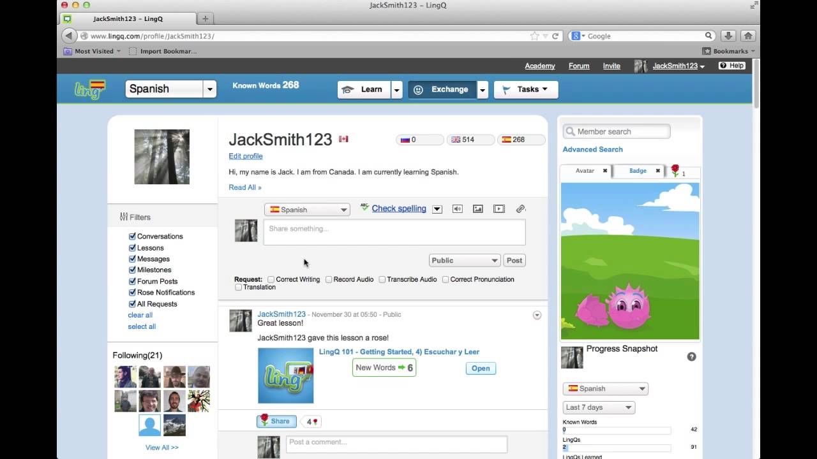Open the Forum menu link
Image resolution: width=817 pixels, height=459 pixels.
[x=579, y=66]
